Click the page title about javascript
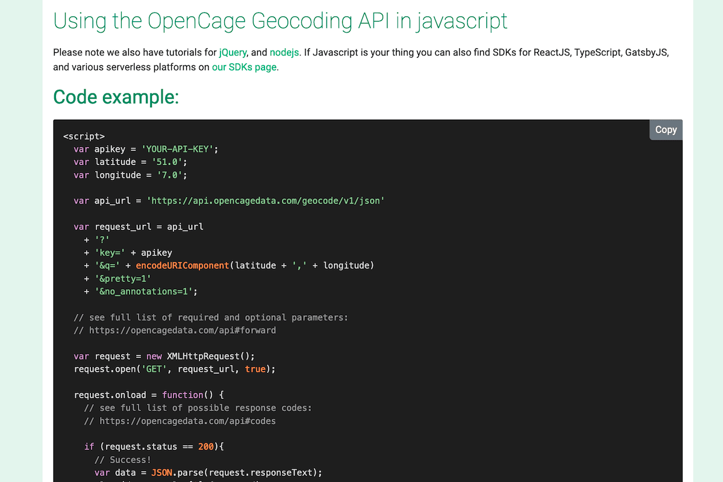The image size is (723, 482). [280, 21]
